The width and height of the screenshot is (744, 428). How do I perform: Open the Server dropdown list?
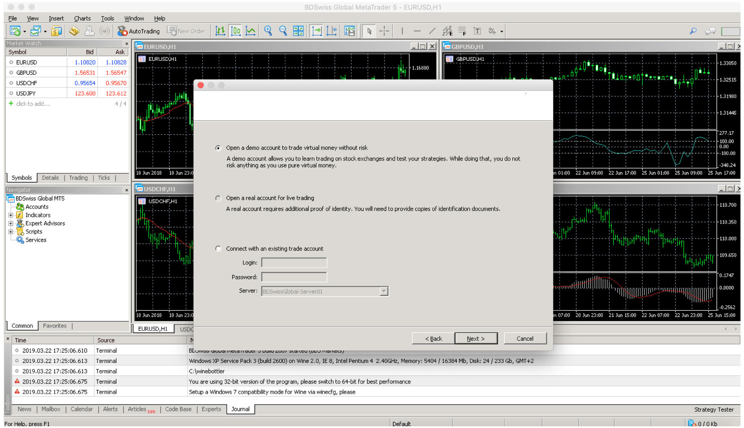tap(384, 291)
